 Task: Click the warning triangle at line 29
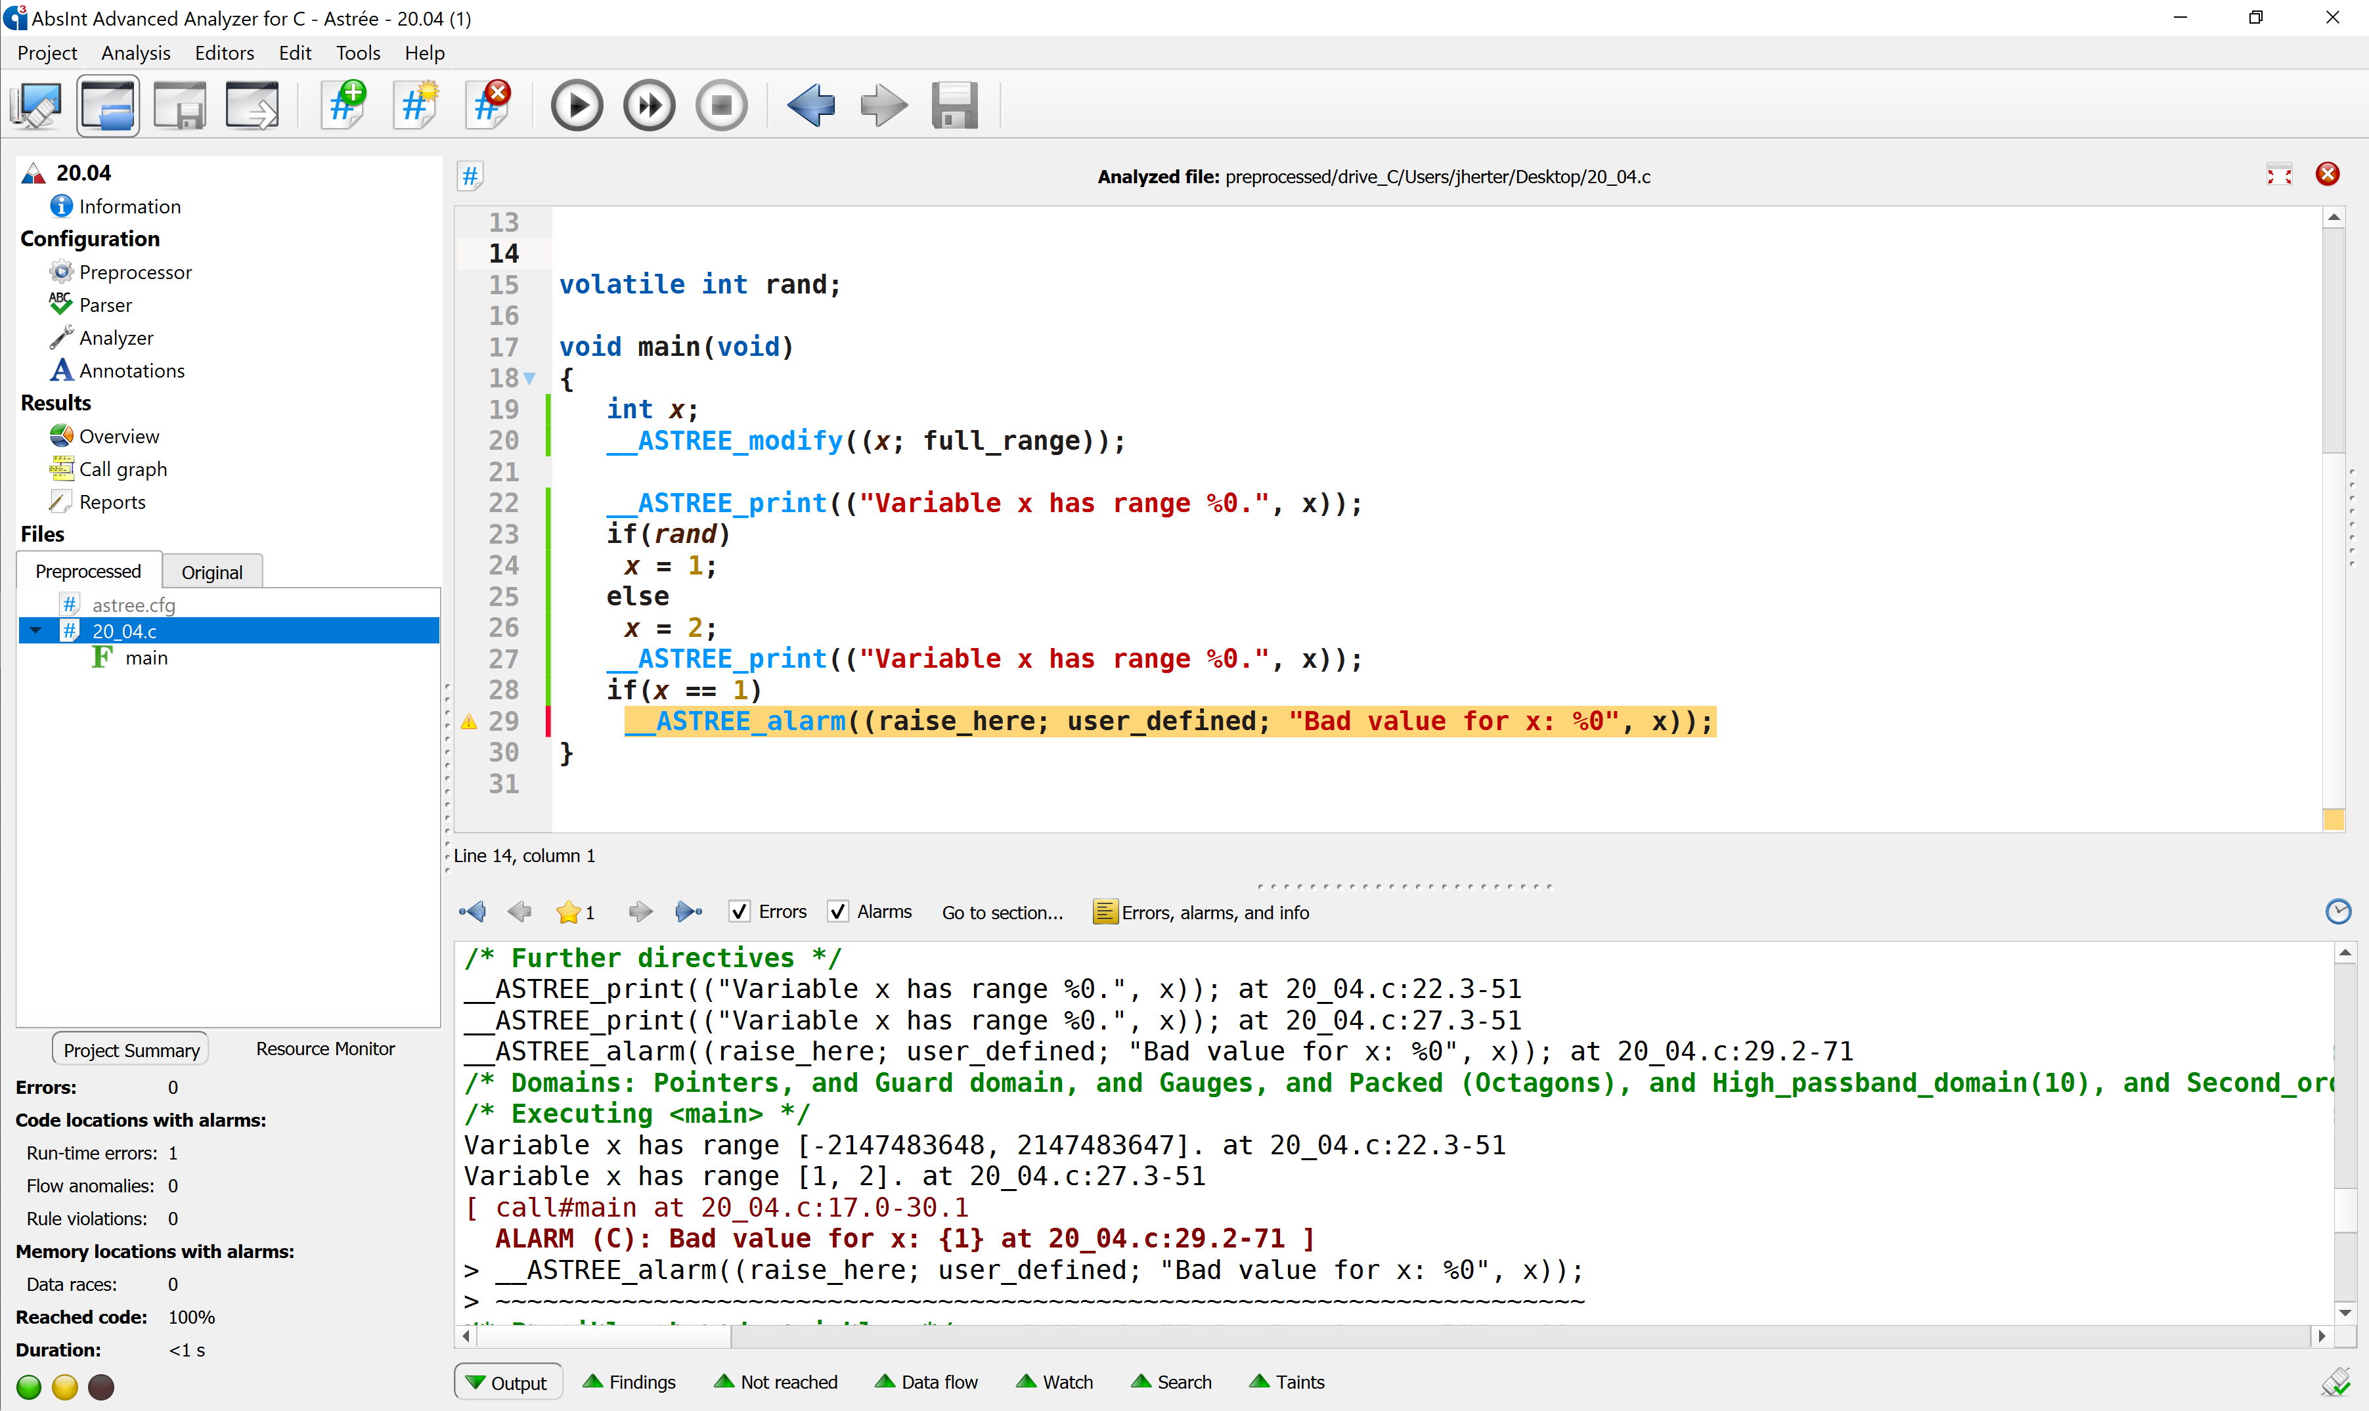(x=469, y=722)
